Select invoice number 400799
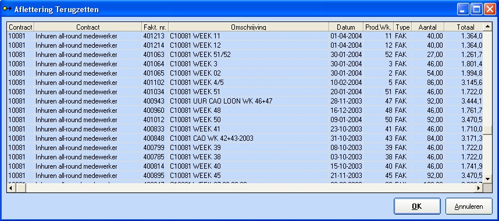The height and width of the screenshot is (221, 499). pos(154,148)
